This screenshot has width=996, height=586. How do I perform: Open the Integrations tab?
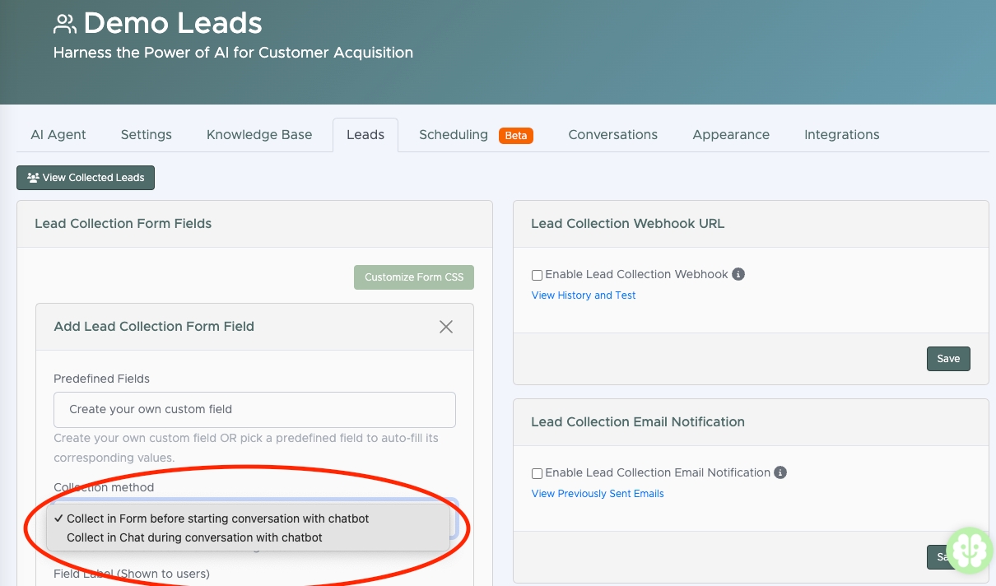click(x=842, y=135)
